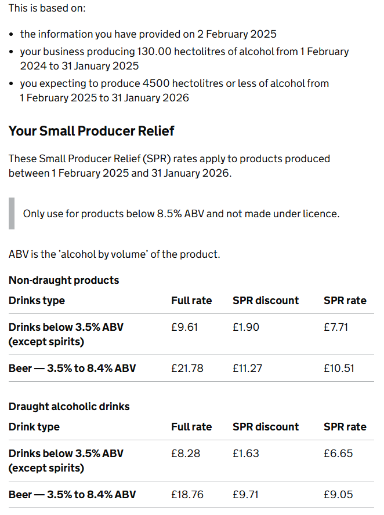Click the £8.28 draught full rate

186,454
